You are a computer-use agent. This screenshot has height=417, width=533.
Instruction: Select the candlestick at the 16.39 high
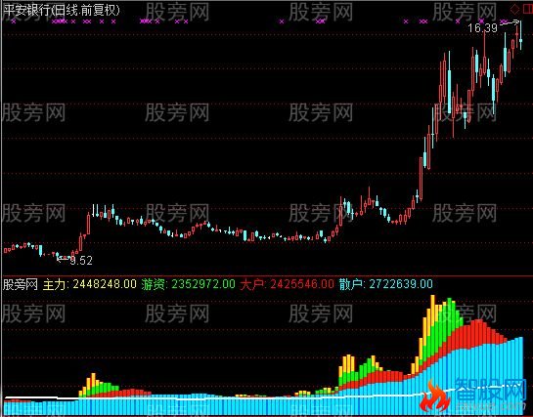(x=520, y=35)
